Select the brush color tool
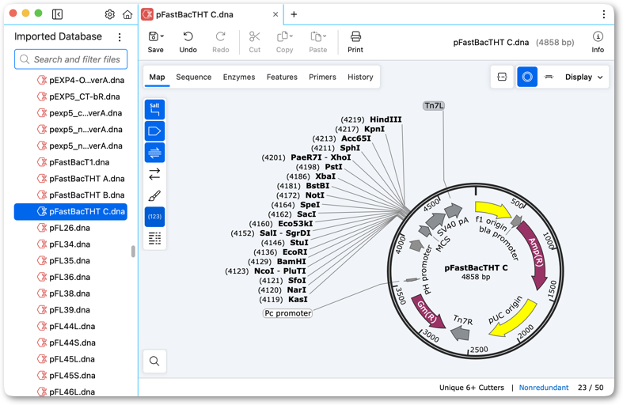The image size is (623, 405). pyautogui.click(x=154, y=195)
